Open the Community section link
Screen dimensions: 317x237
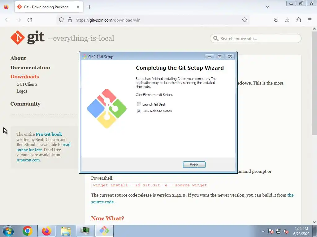point(25,104)
